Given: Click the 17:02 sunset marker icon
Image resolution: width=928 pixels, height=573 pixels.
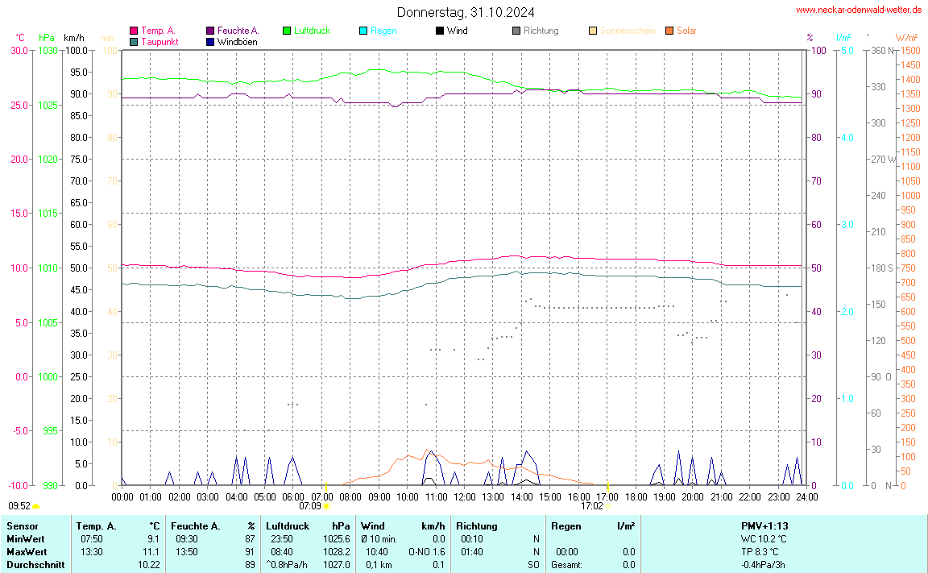Looking at the screenshot, I should coord(607,506).
